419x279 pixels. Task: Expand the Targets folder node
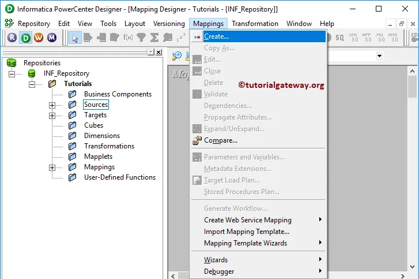pos(52,116)
